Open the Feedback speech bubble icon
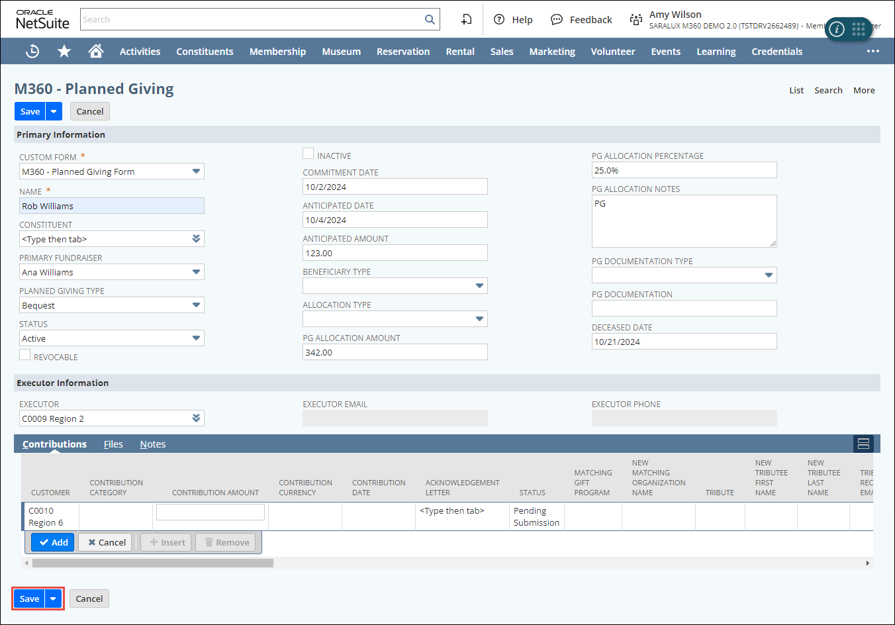 (x=557, y=20)
